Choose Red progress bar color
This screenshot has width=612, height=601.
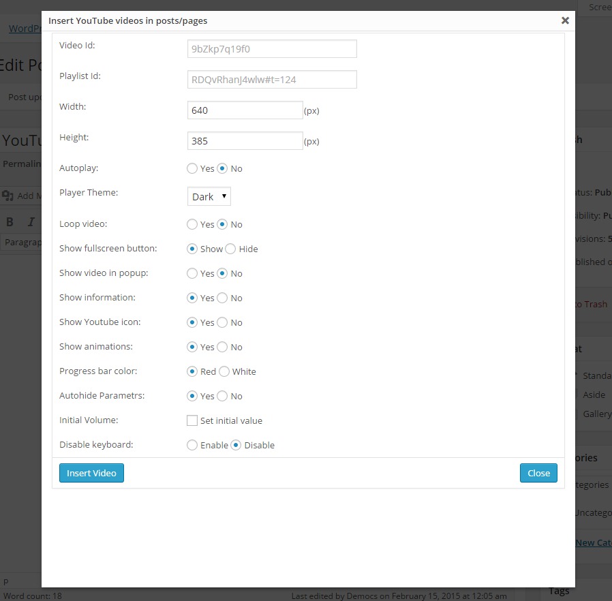click(192, 372)
